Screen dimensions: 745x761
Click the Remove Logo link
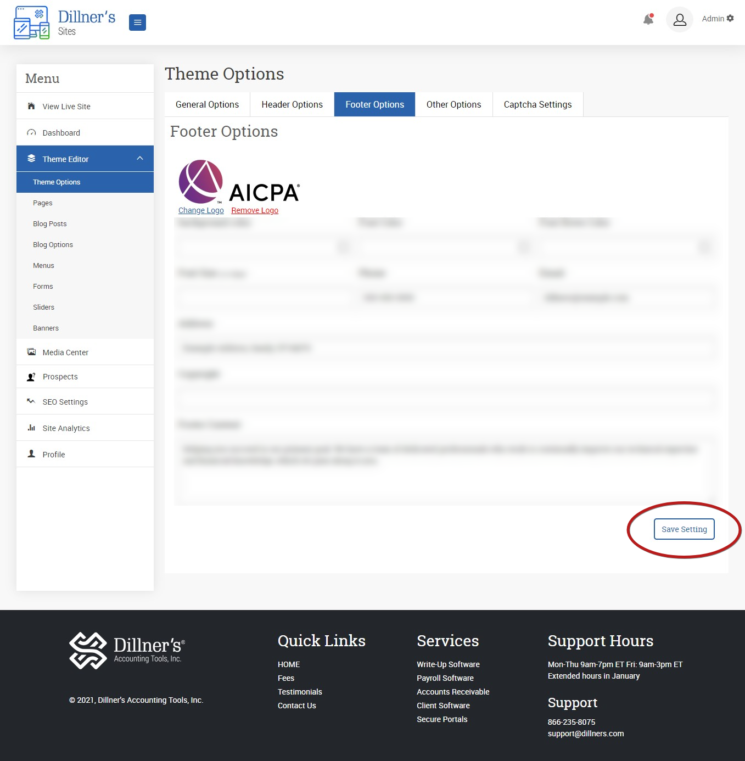(x=255, y=210)
